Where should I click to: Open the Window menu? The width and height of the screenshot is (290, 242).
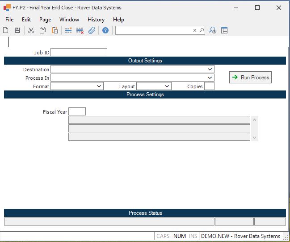69,20
